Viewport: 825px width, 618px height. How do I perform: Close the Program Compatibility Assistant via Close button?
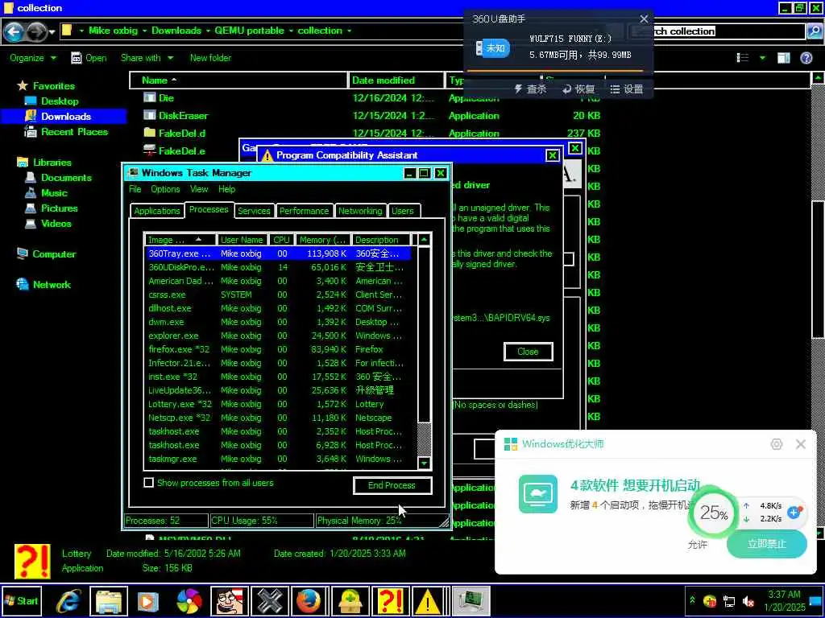(x=528, y=352)
